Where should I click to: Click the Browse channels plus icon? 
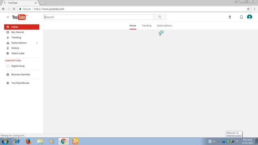click(x=8, y=75)
